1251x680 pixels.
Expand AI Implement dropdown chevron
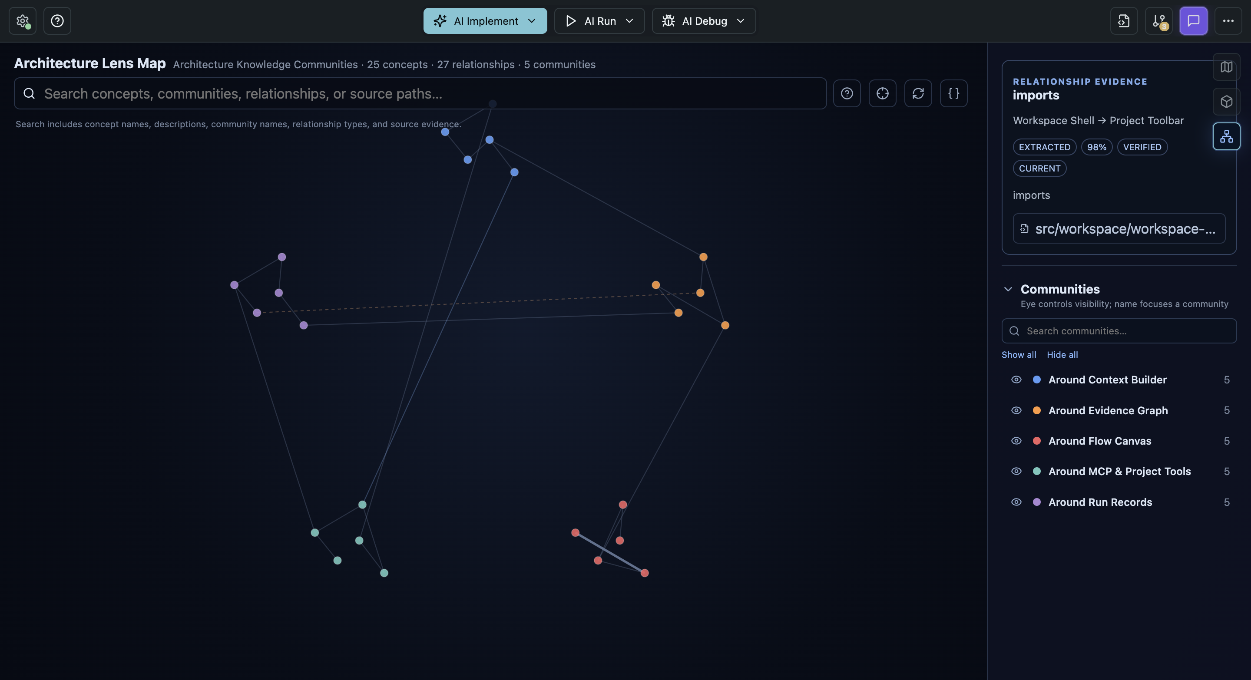click(x=532, y=21)
